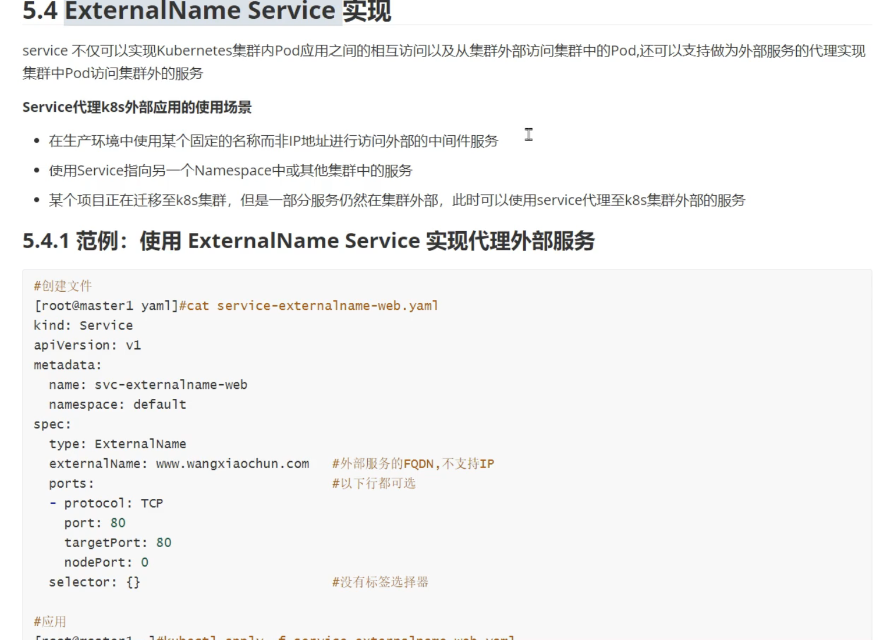The width and height of the screenshot is (878, 640).
Task: Click the "#创建文件" comment in code block
Action: 62,286
